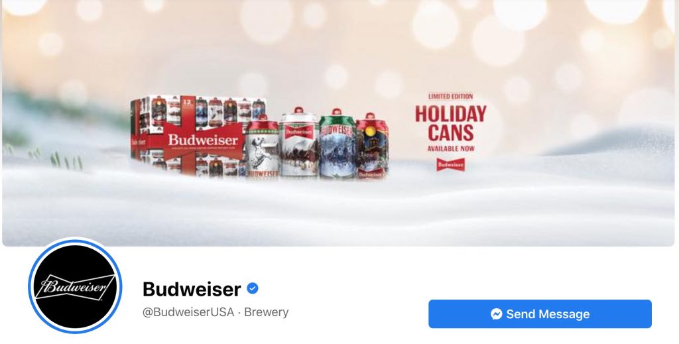Click the blue verified badge beside Budweiser
679x344 pixels.
[x=253, y=288]
